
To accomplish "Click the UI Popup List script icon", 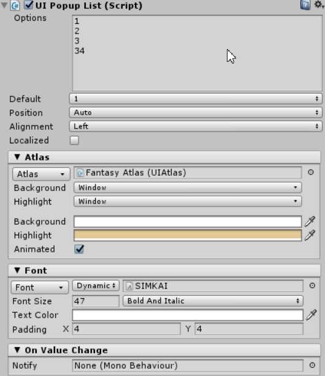I will 15,6.
